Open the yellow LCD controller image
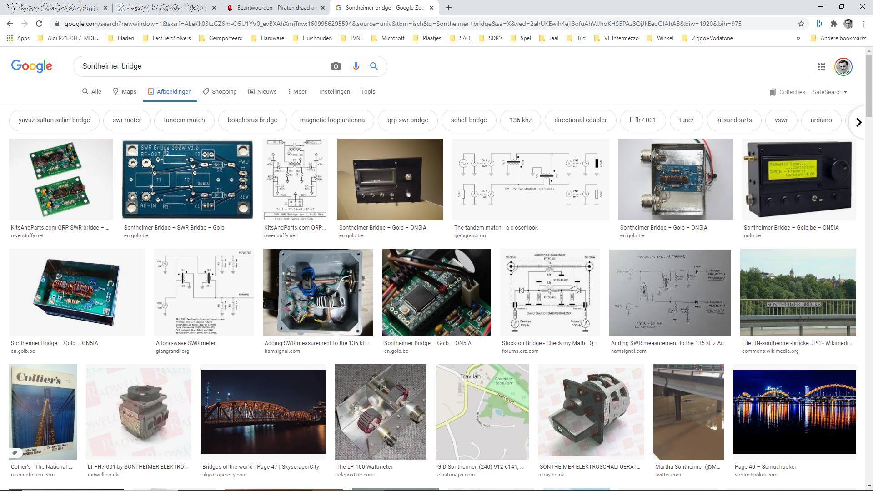873x491 pixels. pyautogui.click(x=799, y=180)
